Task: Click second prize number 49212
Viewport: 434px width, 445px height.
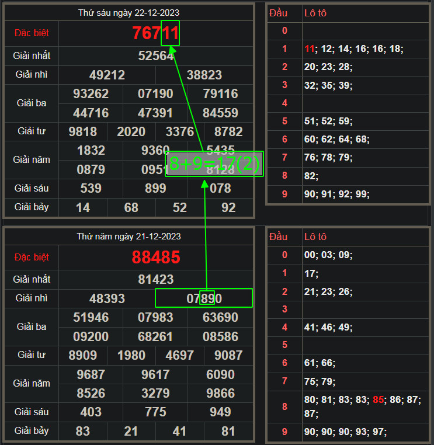Action: point(107,75)
